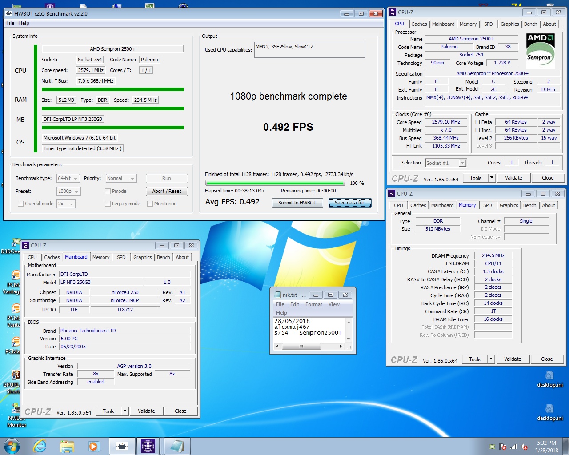Image resolution: width=569 pixels, height=455 pixels.
Task: Click the Action Center flag tray icon
Action: tap(503, 447)
